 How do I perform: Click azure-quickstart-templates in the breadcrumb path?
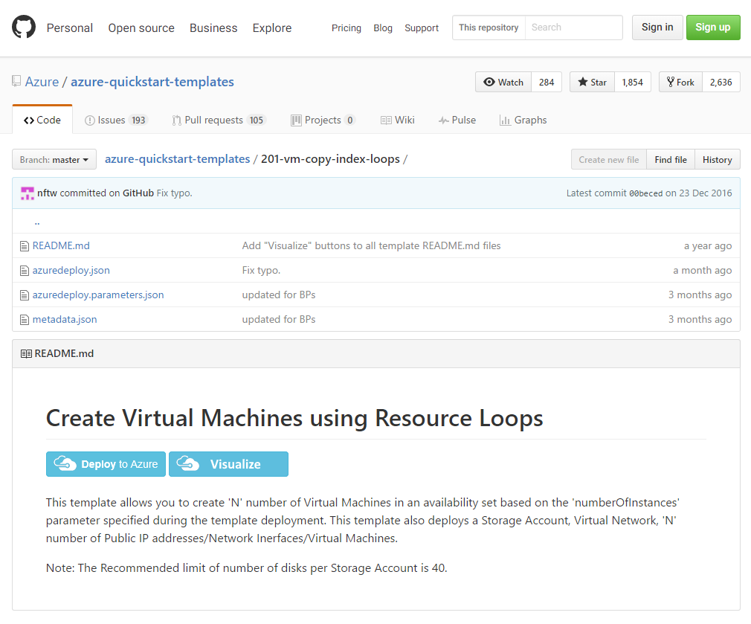177,159
